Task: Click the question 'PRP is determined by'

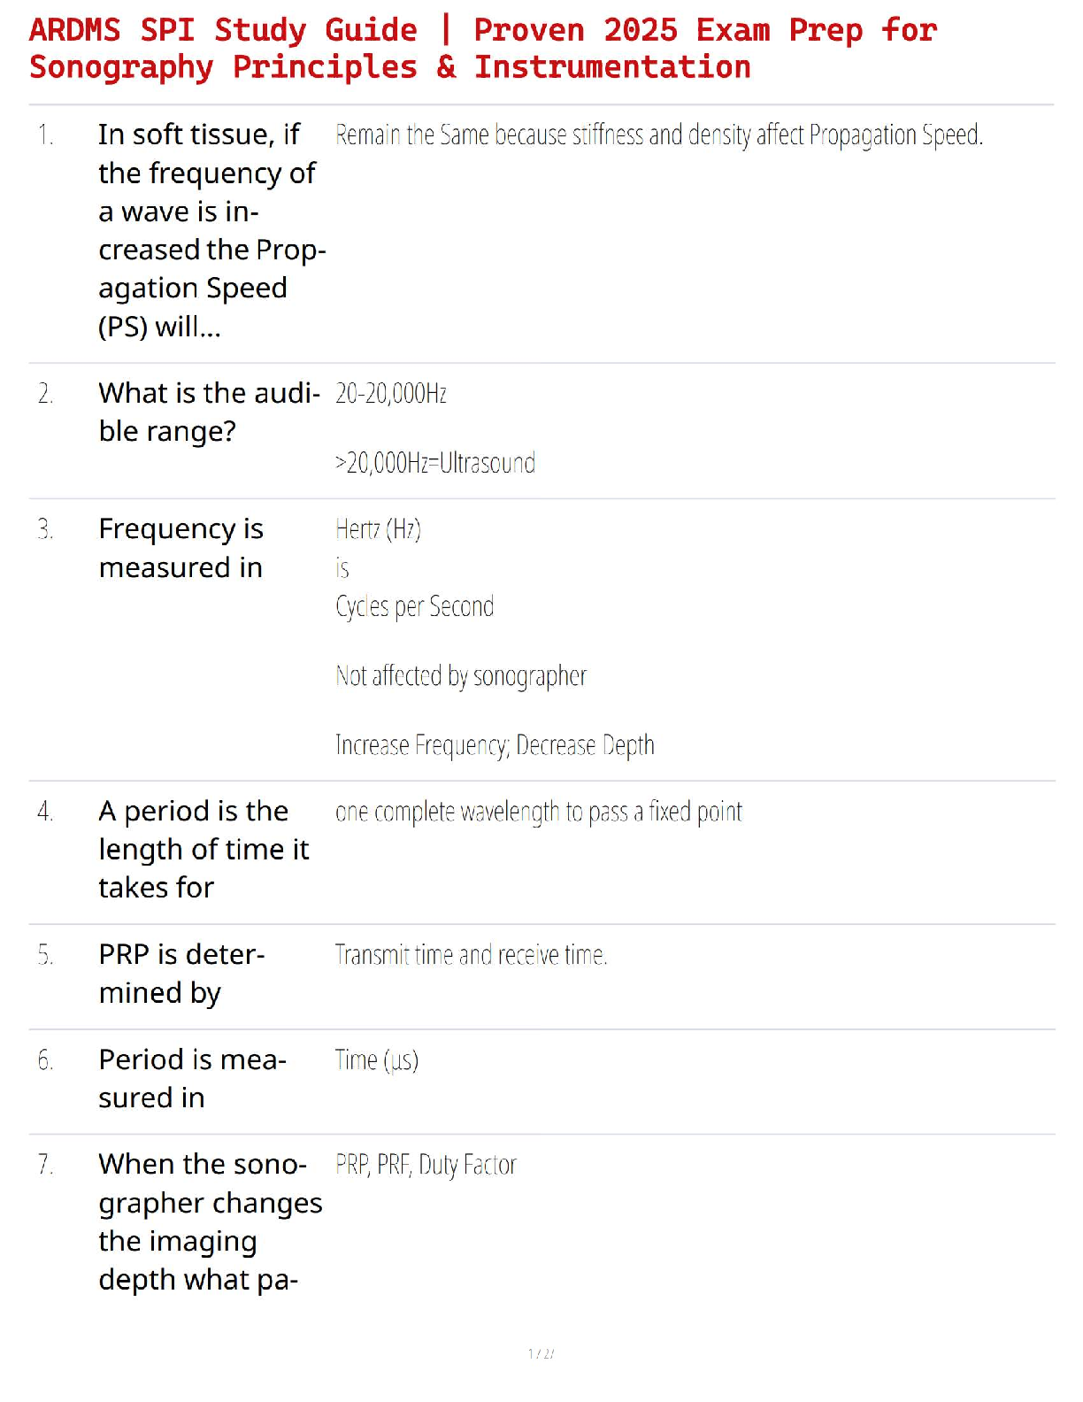Action: [181, 974]
